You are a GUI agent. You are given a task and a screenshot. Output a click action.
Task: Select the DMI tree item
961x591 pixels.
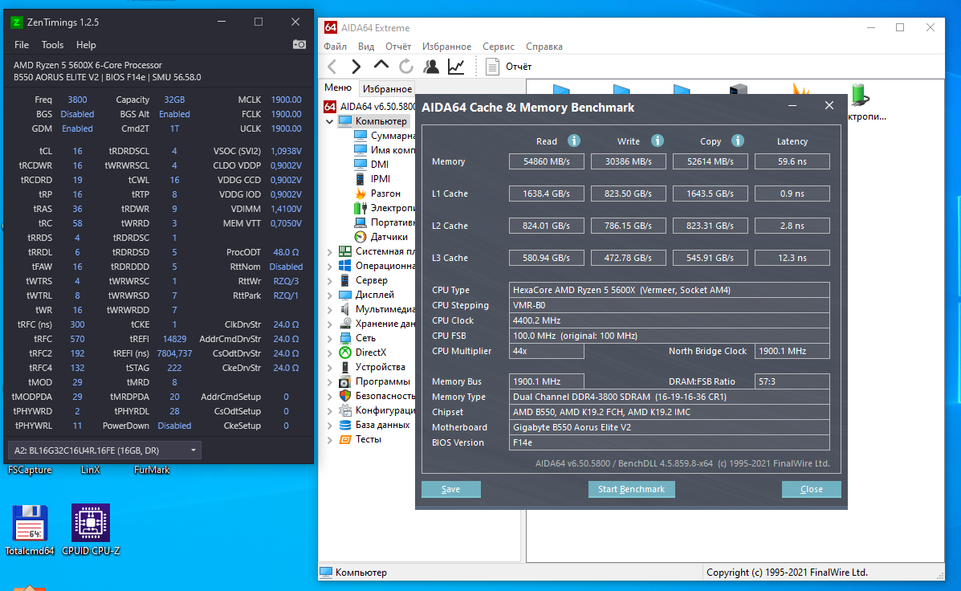pyautogui.click(x=380, y=165)
